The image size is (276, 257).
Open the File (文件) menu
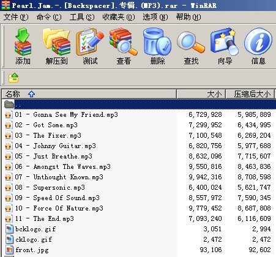(16, 17)
